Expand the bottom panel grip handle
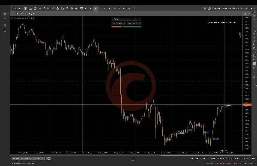This screenshot has width=257, height=166. [134, 160]
